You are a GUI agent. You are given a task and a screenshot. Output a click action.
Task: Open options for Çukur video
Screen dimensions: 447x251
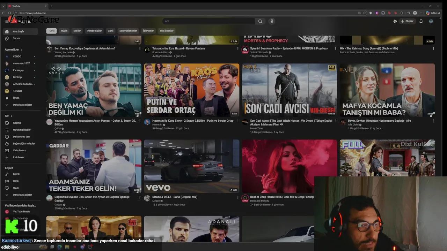point(140,121)
